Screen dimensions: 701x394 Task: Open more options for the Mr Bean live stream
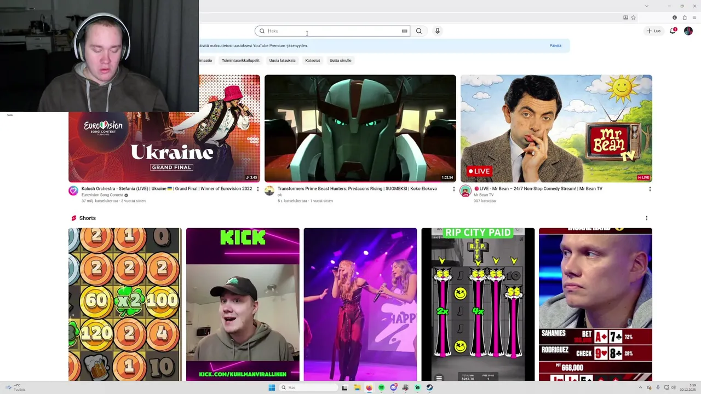pyautogui.click(x=650, y=189)
